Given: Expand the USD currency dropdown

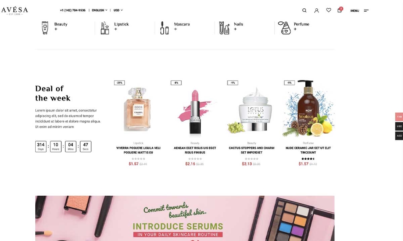Looking at the screenshot, I should click(118, 10).
